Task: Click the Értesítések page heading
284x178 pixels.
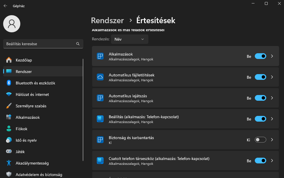Action: click(156, 21)
